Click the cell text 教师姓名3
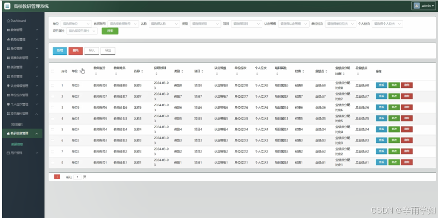Image resolution: width=438 pixels, height=218 pixels. 120,141
